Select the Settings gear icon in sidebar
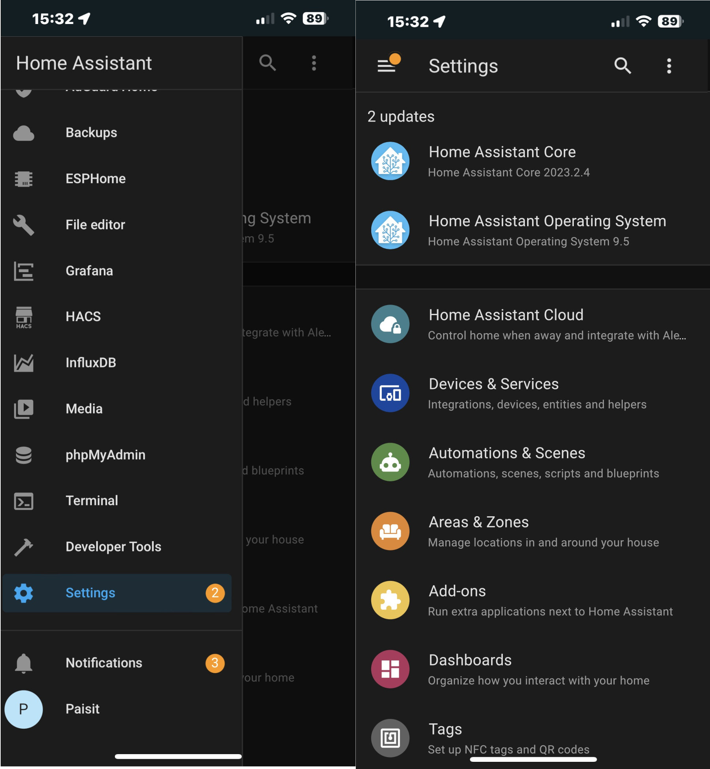 click(x=24, y=593)
